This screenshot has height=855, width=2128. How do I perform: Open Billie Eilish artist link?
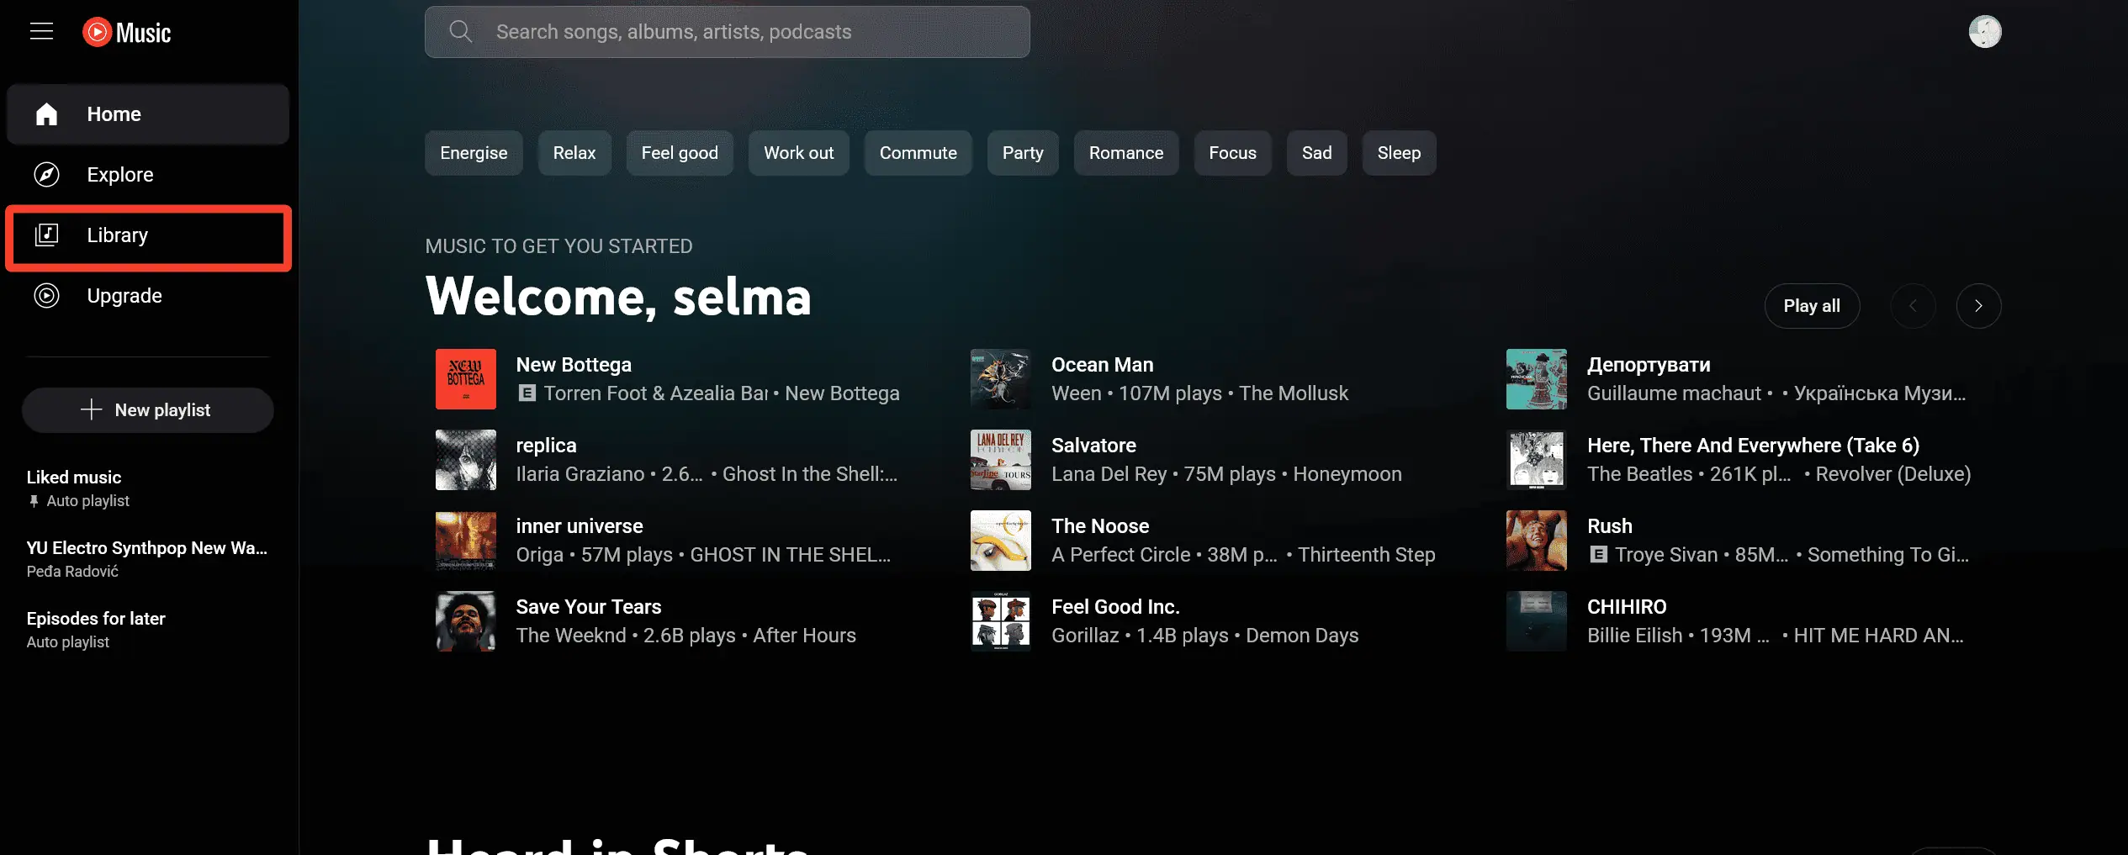[x=1635, y=636]
